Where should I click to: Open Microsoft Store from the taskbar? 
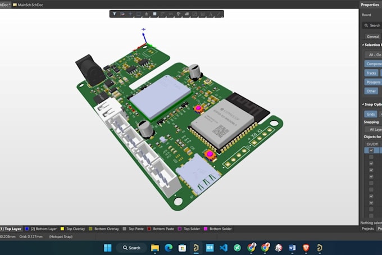click(x=182, y=248)
